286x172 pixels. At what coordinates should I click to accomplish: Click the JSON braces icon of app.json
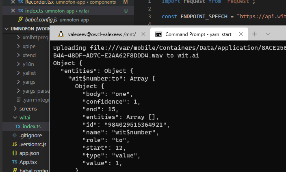pyautogui.click(x=15, y=153)
